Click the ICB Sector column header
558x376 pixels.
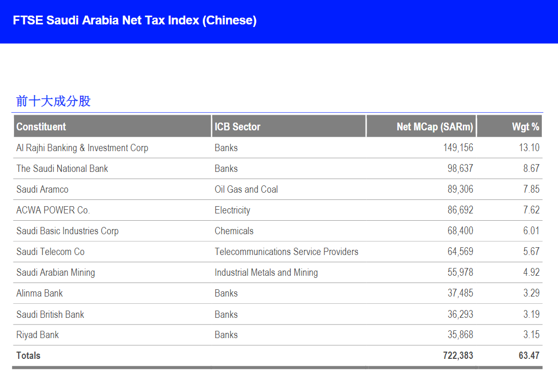(289, 127)
